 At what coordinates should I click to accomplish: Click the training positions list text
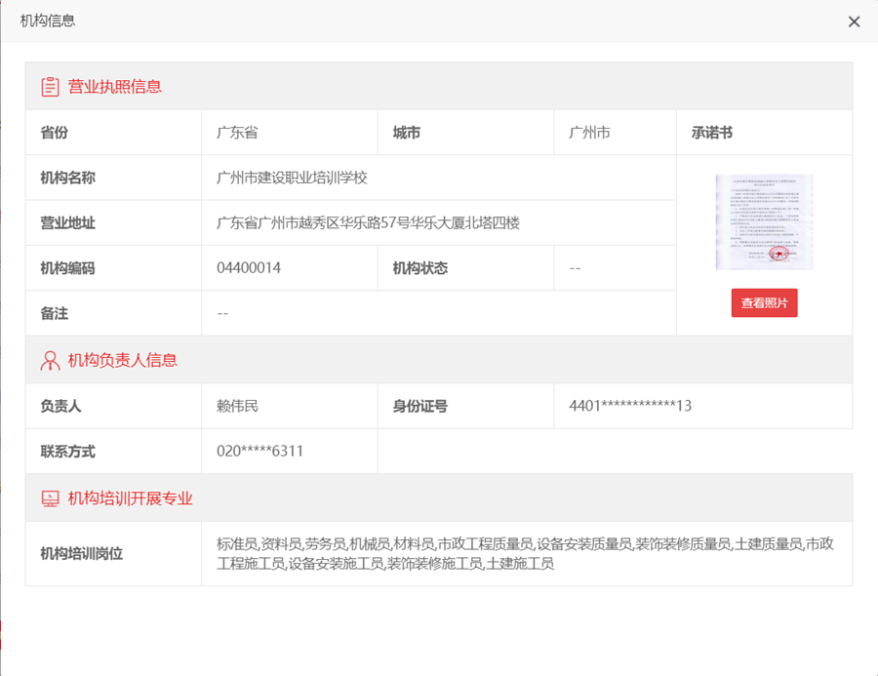click(x=525, y=553)
